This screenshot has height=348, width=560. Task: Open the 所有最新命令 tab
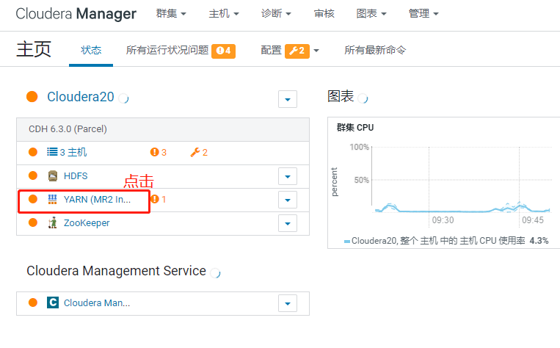pos(375,50)
